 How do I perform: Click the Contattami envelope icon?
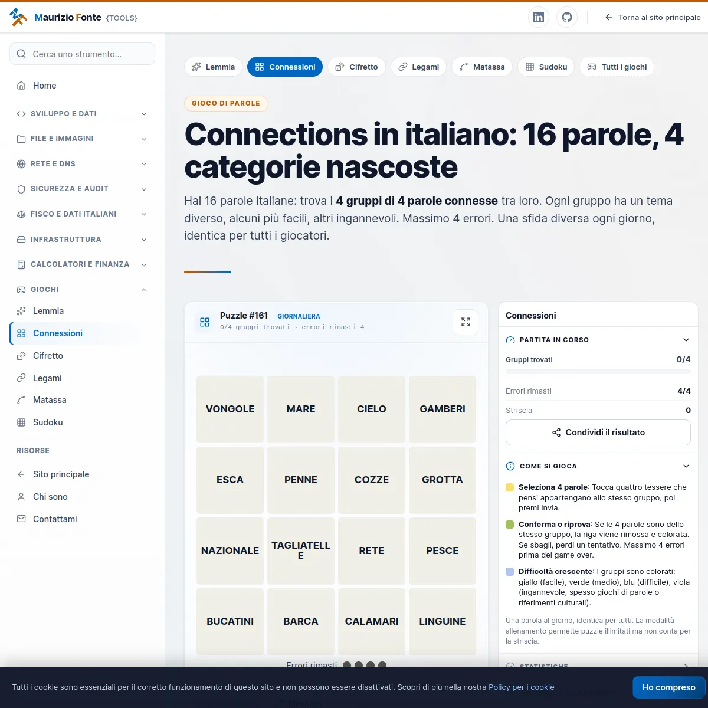[21, 519]
